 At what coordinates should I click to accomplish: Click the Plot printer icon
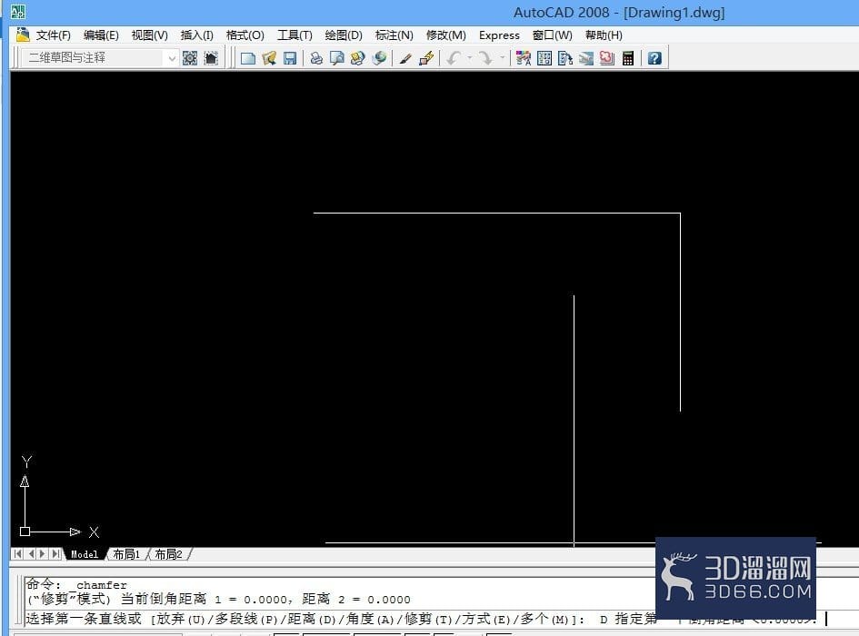click(316, 58)
